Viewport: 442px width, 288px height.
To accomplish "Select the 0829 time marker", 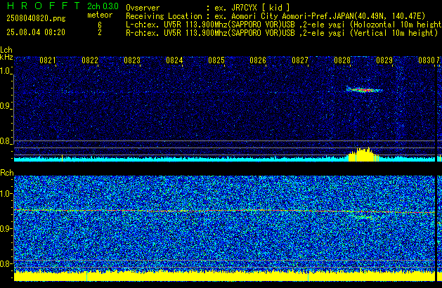I will click(x=384, y=60).
